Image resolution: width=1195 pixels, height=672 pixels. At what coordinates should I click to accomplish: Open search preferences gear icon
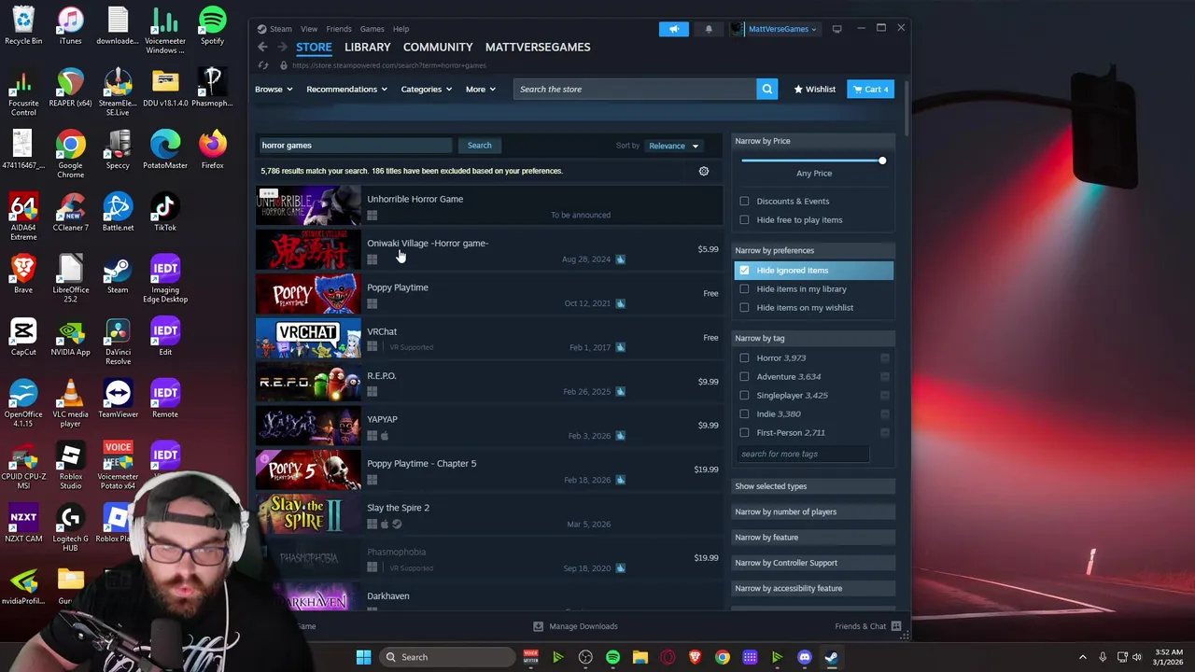coord(704,171)
